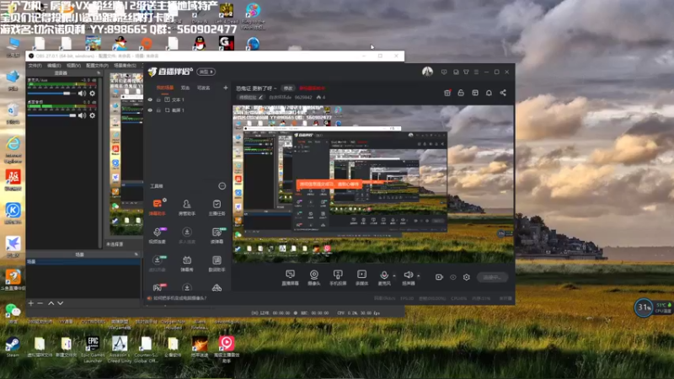Open microphone gear in OBS mixer

coord(93,93)
